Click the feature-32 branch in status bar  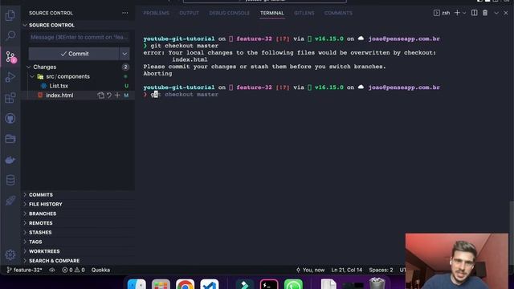[x=25, y=270]
